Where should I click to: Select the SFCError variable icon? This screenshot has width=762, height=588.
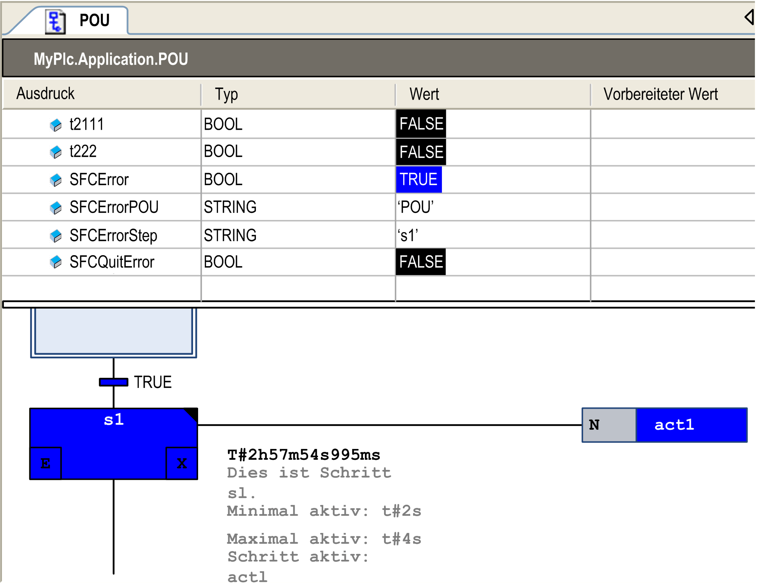56,180
